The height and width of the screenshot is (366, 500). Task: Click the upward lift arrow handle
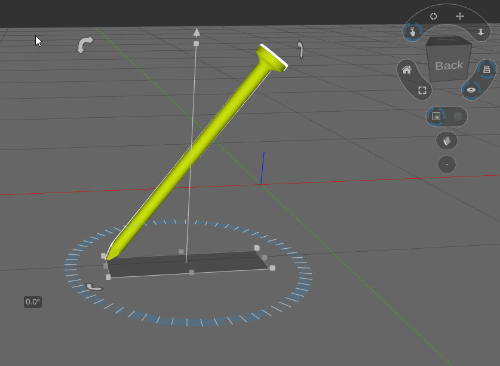pos(197,32)
